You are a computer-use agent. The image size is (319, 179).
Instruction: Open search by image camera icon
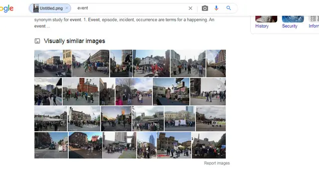click(205, 8)
